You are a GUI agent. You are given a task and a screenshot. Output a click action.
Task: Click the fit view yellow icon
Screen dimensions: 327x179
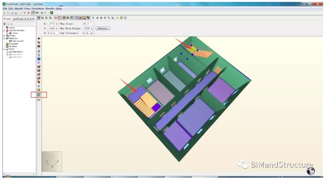click(x=121, y=18)
